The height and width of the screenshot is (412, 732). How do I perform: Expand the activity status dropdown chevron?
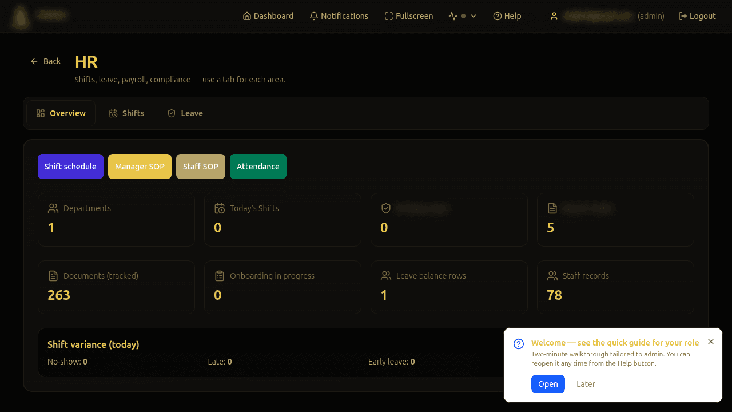tap(474, 16)
